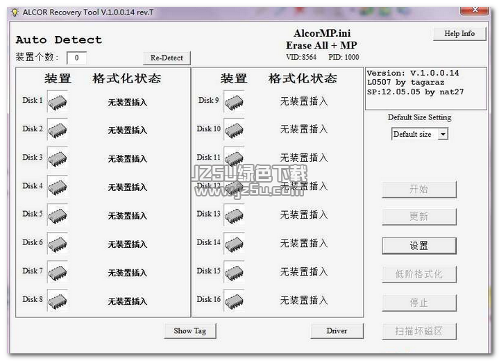Click the Disk 1 status text 无装置插入

pos(127,102)
